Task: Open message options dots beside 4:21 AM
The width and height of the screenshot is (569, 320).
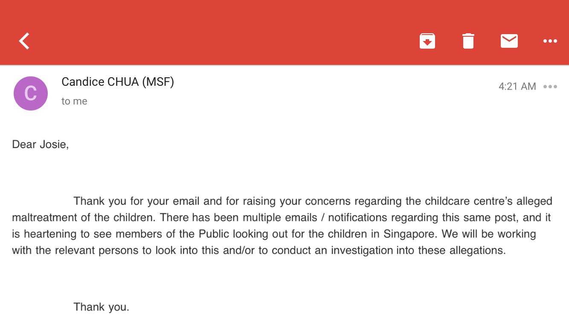Action: (x=550, y=87)
